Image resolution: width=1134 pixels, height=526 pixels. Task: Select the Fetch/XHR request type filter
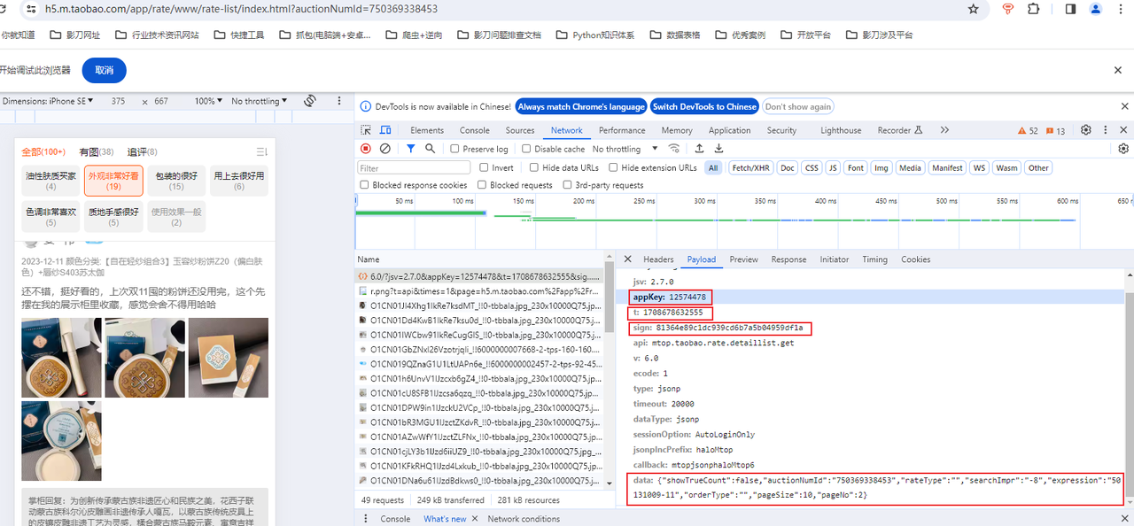[750, 167]
